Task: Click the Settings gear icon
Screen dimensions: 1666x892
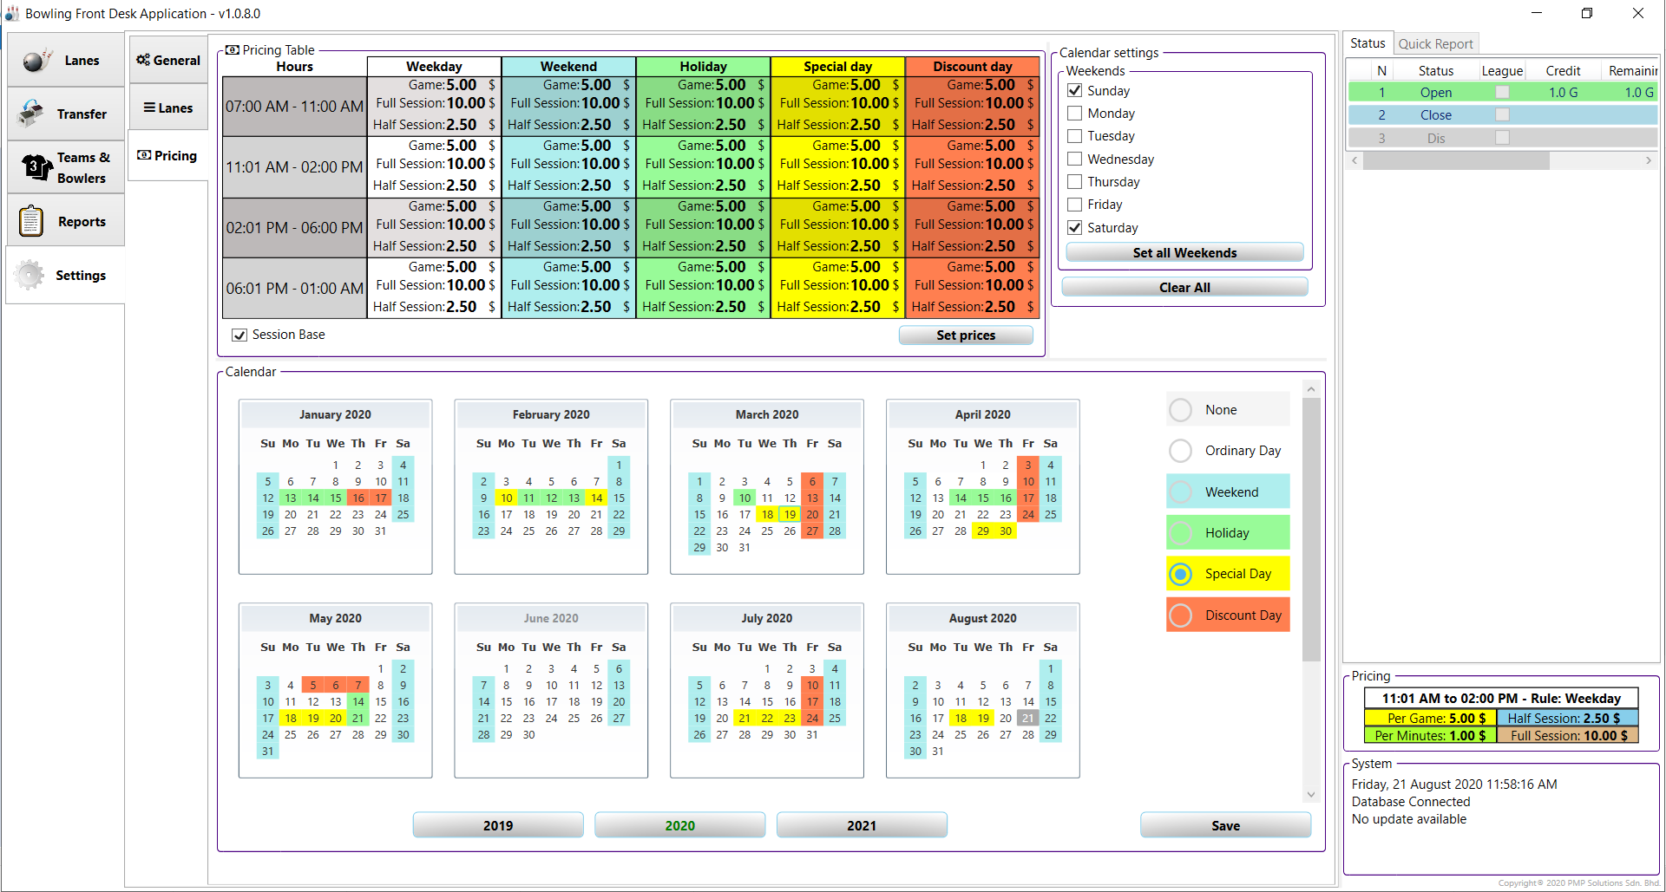Action: click(x=30, y=276)
